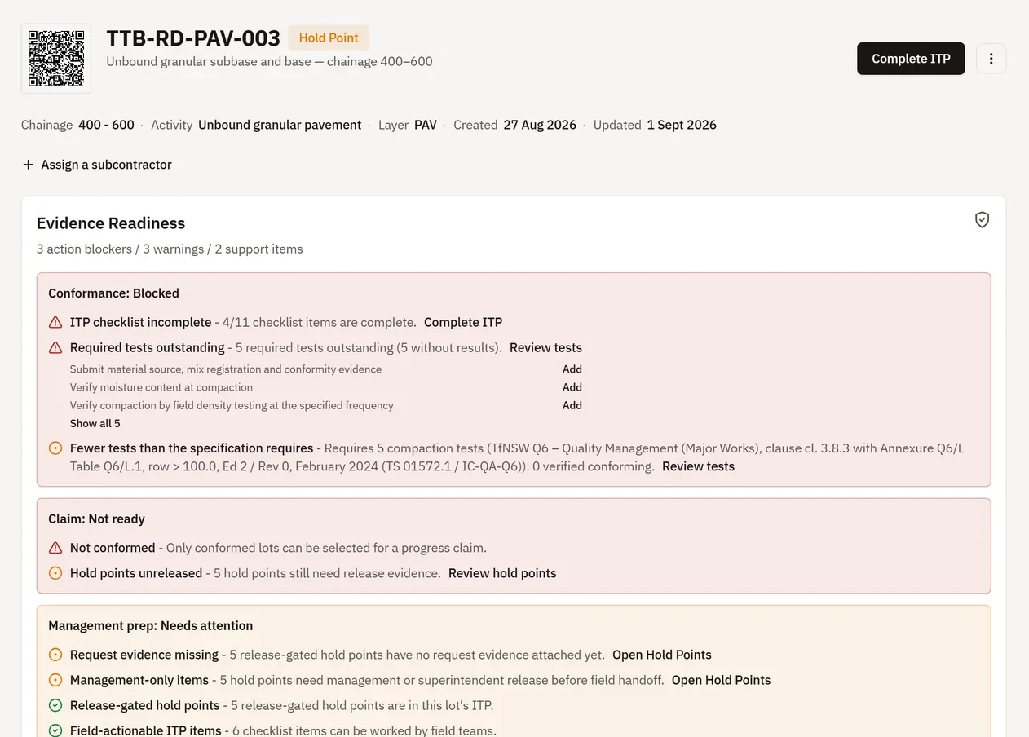Click the Hold Point status badge
This screenshot has width=1029, height=737.
click(329, 38)
